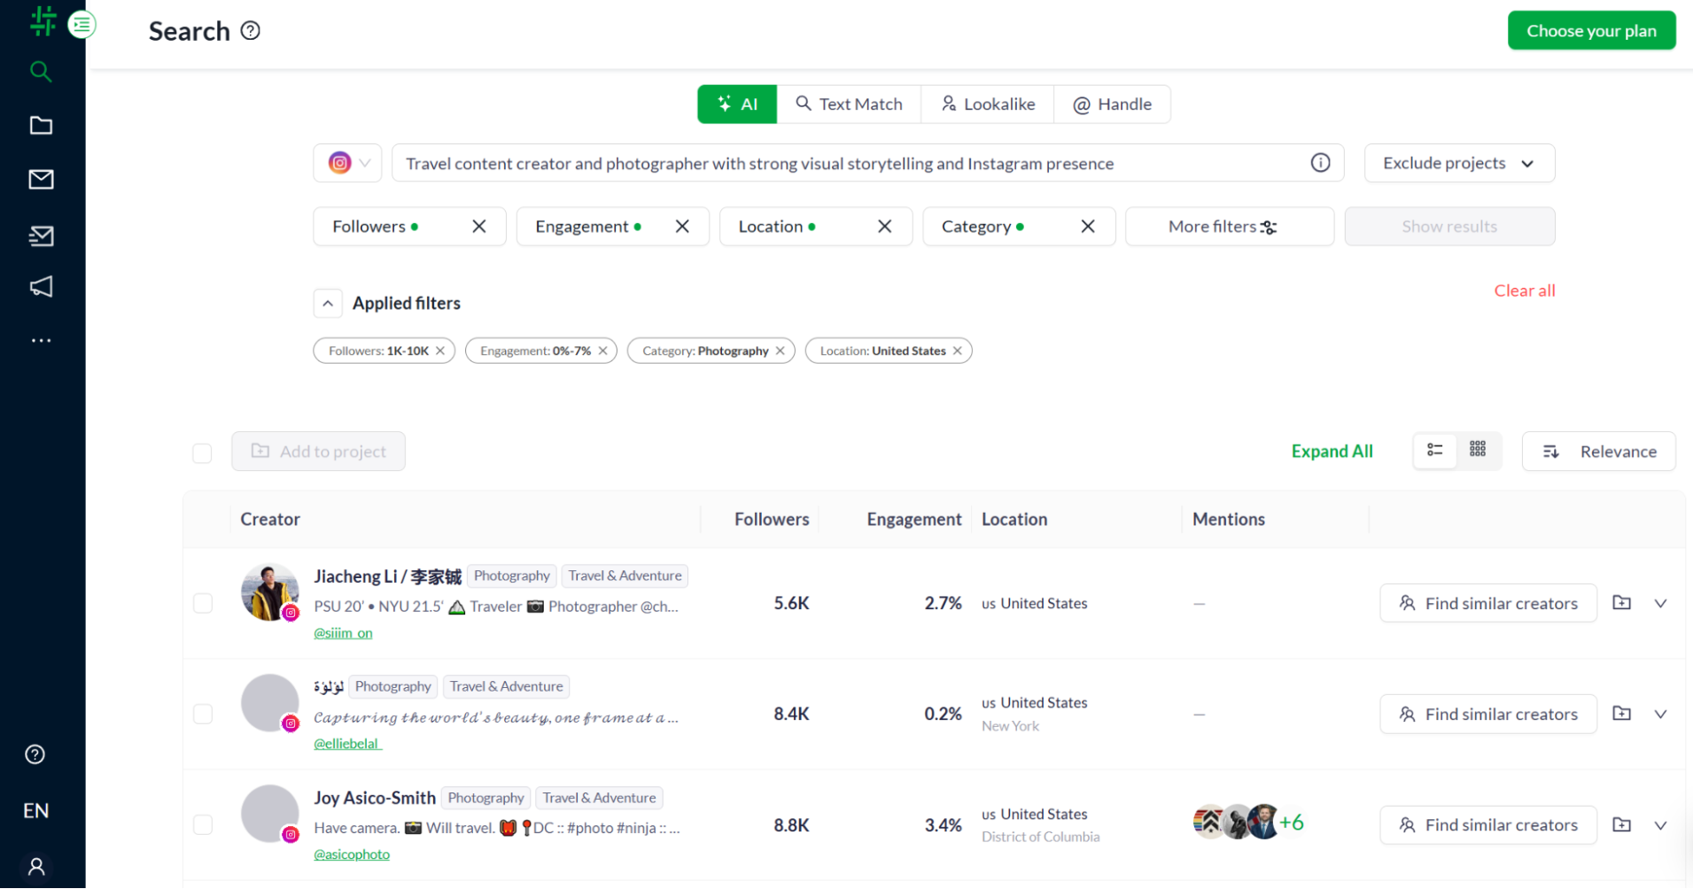The width and height of the screenshot is (1693, 889).
Task: Find similar creators for Joy Asico-Smith
Action: coord(1488,825)
